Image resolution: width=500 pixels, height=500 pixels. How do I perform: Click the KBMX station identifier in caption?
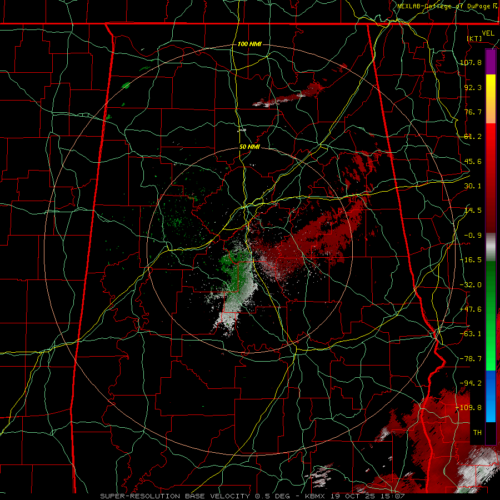point(315,496)
